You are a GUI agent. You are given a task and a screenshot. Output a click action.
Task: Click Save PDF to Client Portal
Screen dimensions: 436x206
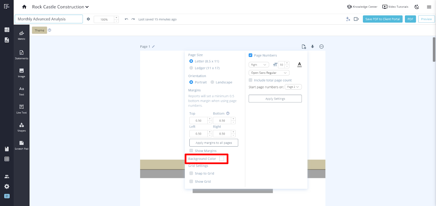tap(383, 19)
